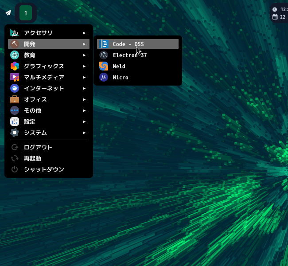288x266 pixels.
Task: Choose 再起動 to restart
Action: click(x=49, y=158)
